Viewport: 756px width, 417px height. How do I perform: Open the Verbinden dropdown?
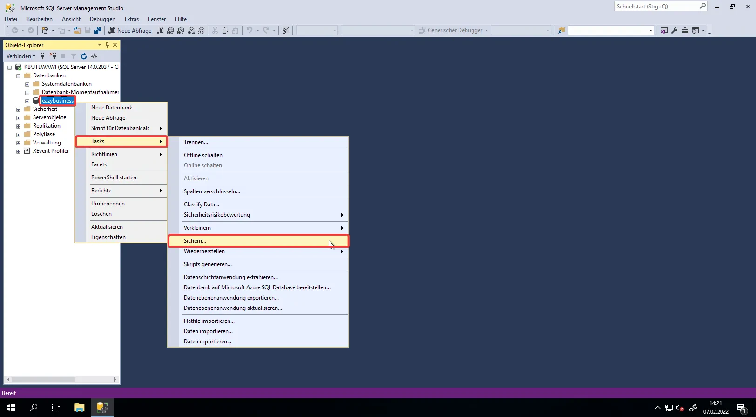tap(20, 56)
